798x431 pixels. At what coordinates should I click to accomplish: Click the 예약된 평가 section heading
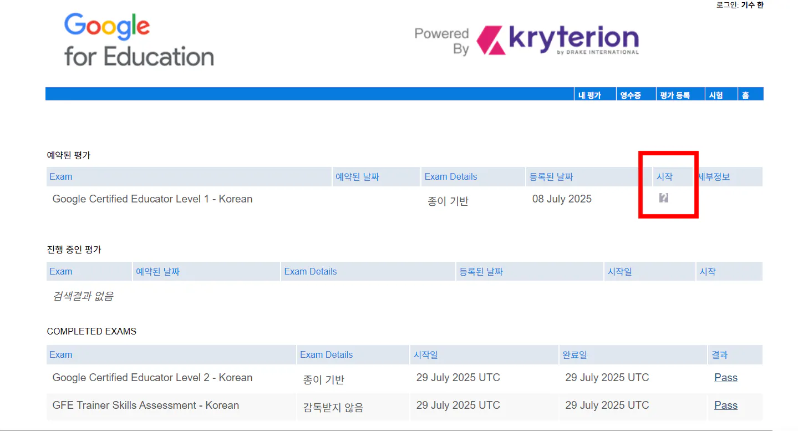coord(69,155)
